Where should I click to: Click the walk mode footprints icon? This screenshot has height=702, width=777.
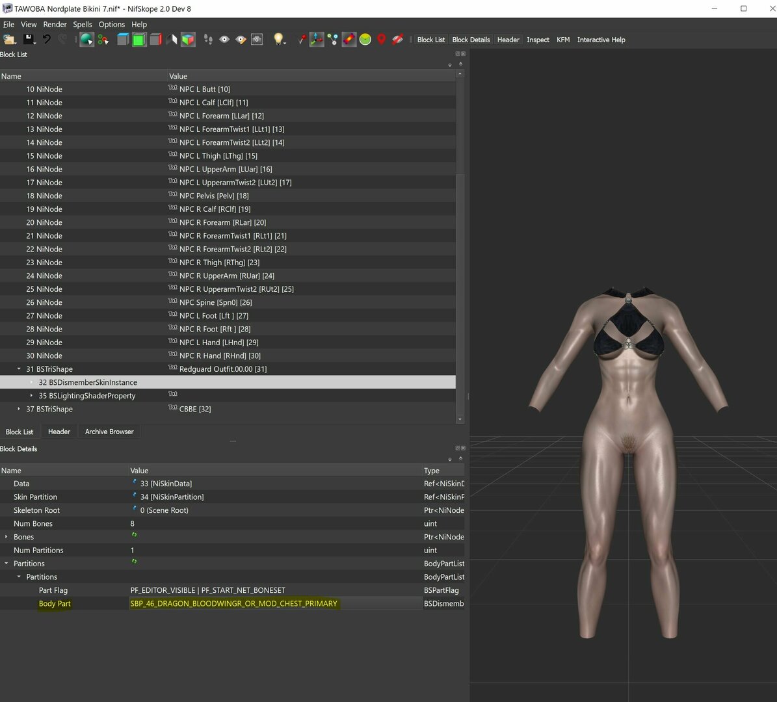[x=208, y=40]
